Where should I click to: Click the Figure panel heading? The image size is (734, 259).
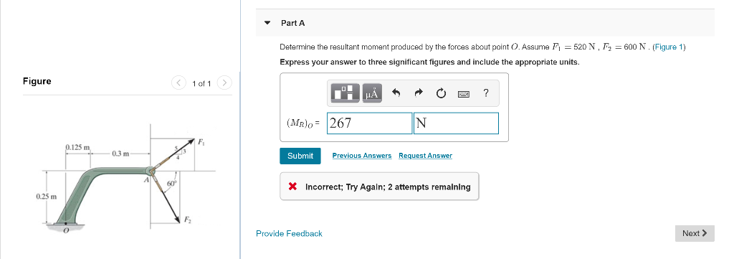pos(37,81)
